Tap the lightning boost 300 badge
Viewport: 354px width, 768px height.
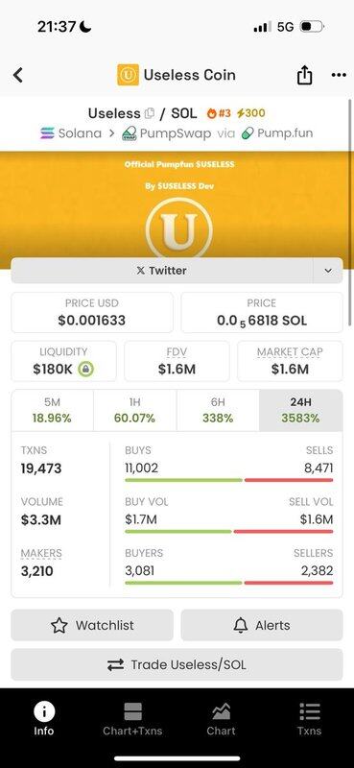250,113
